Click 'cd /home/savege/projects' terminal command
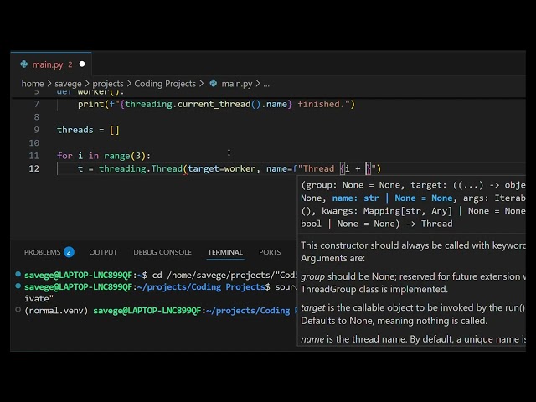 [x=225, y=276]
